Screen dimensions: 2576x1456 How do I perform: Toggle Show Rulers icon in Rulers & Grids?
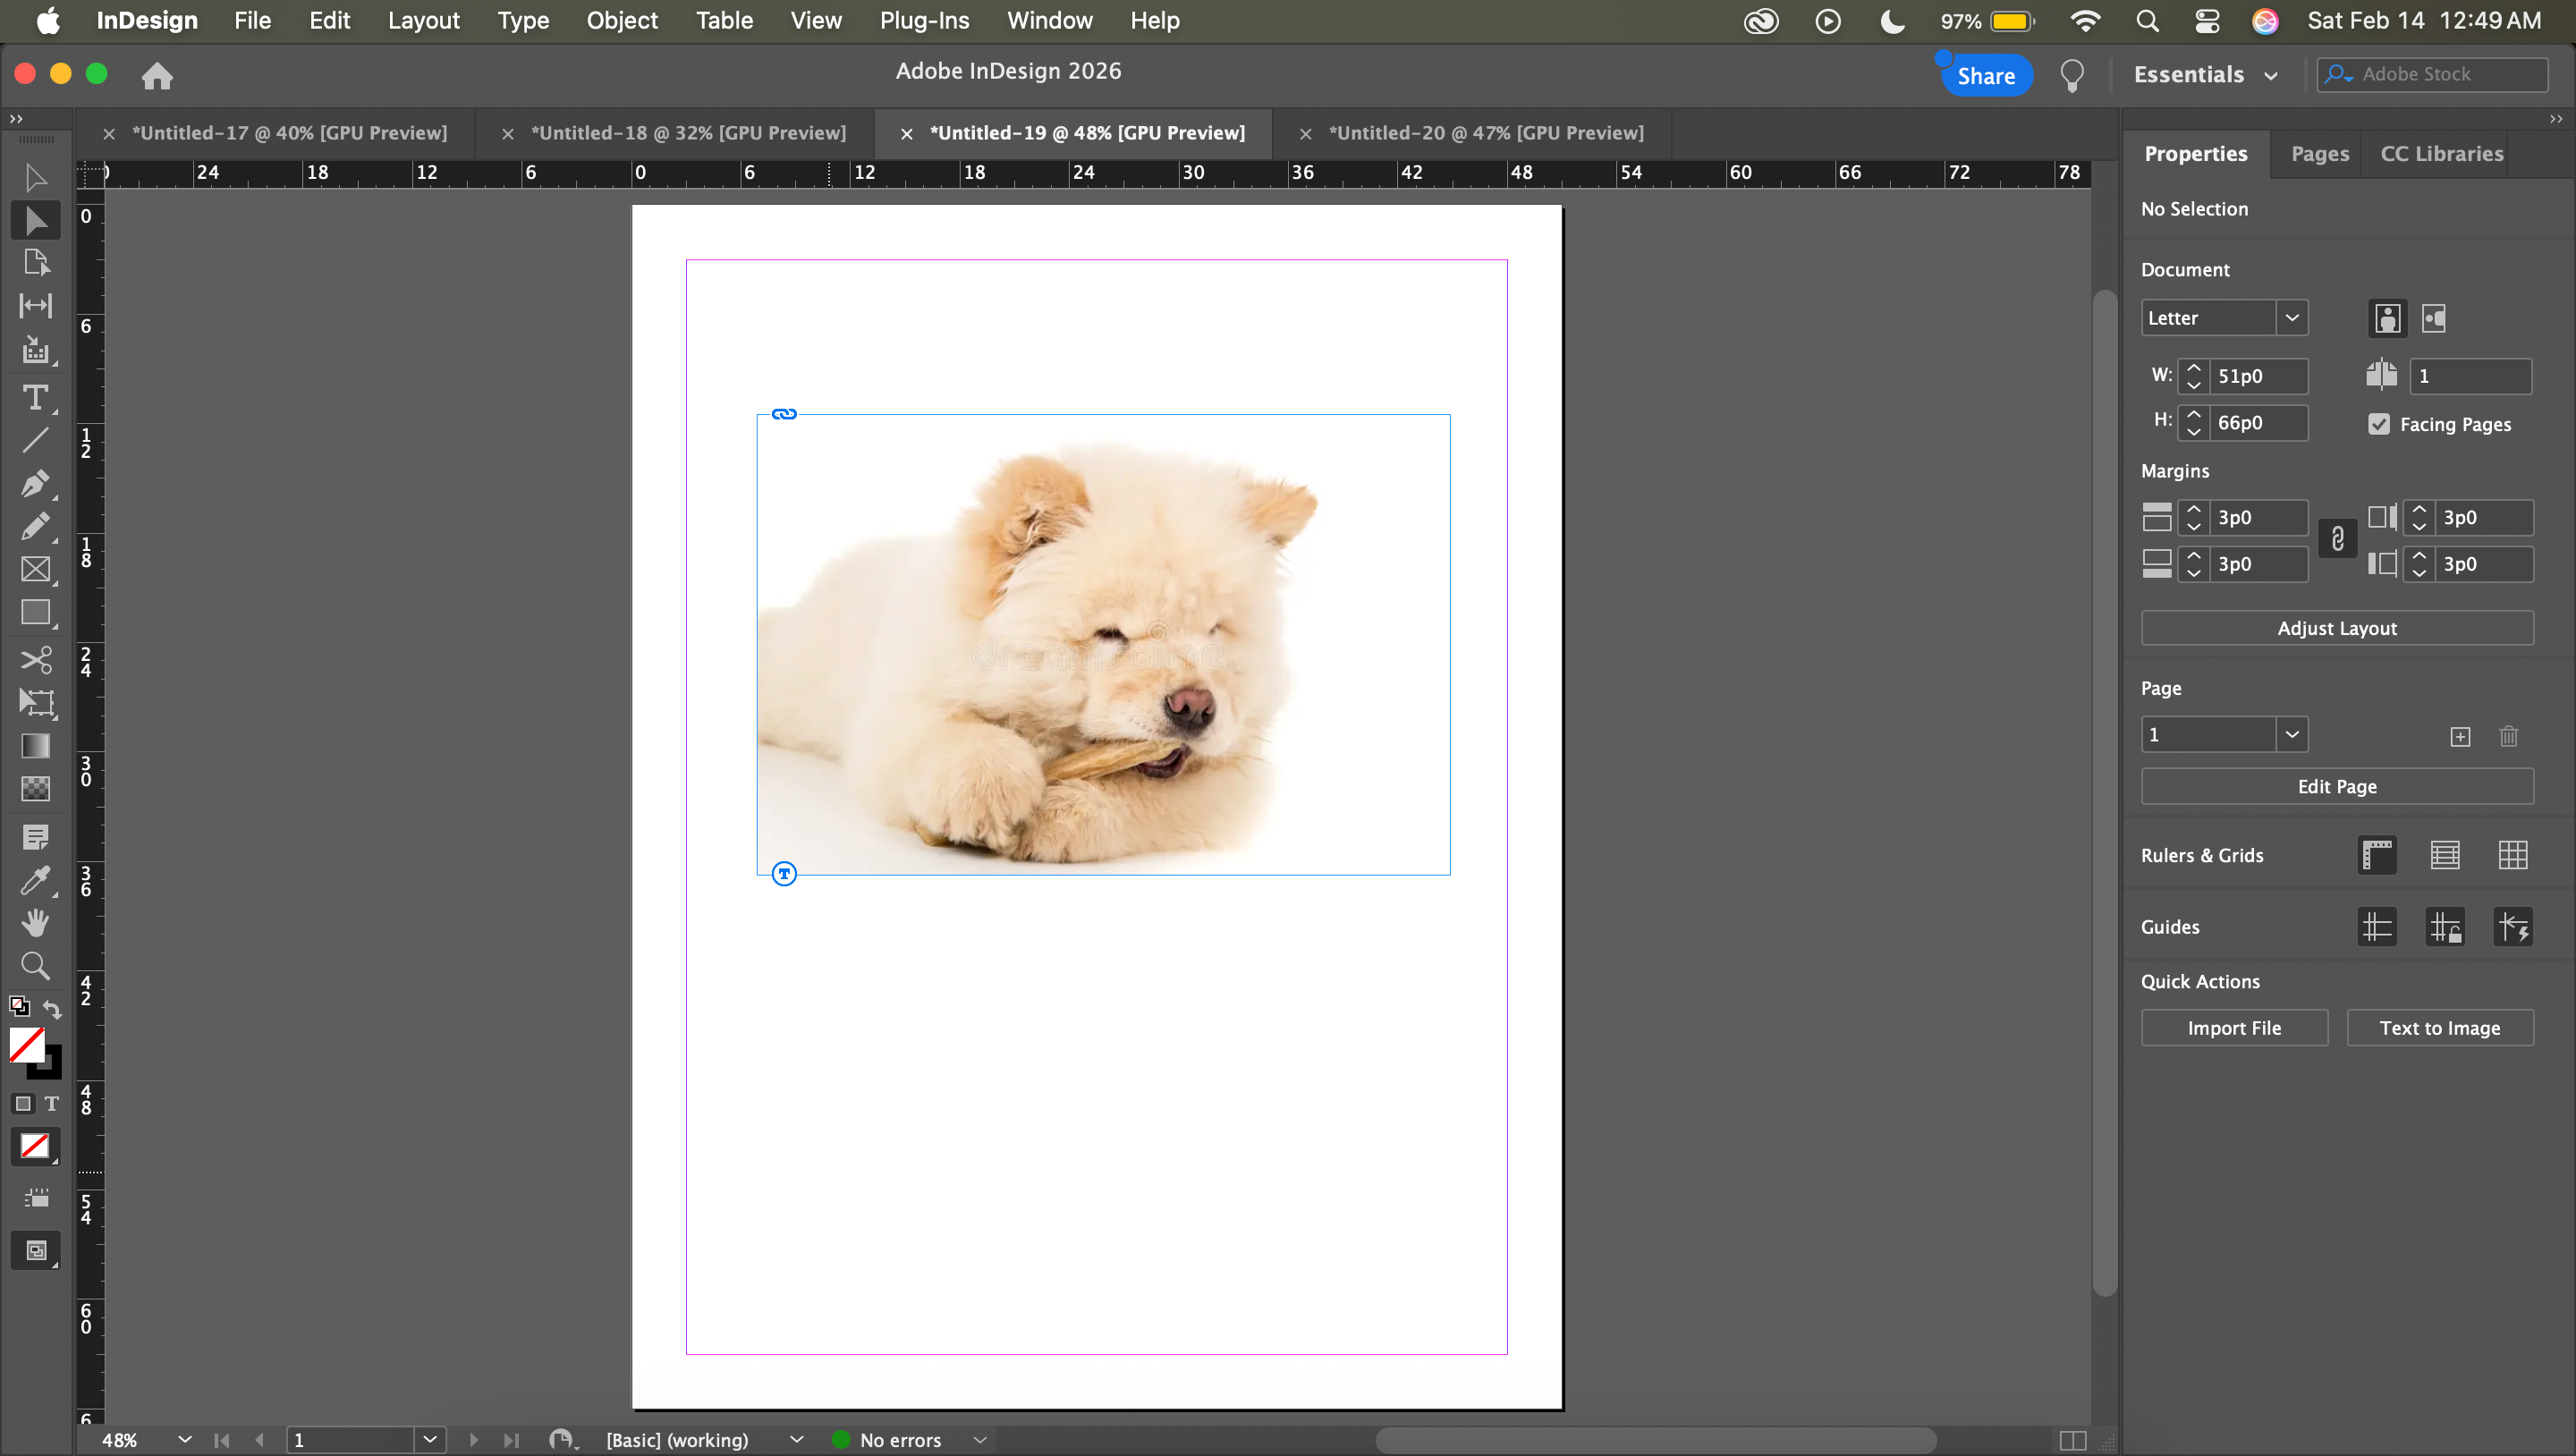pos(2377,855)
